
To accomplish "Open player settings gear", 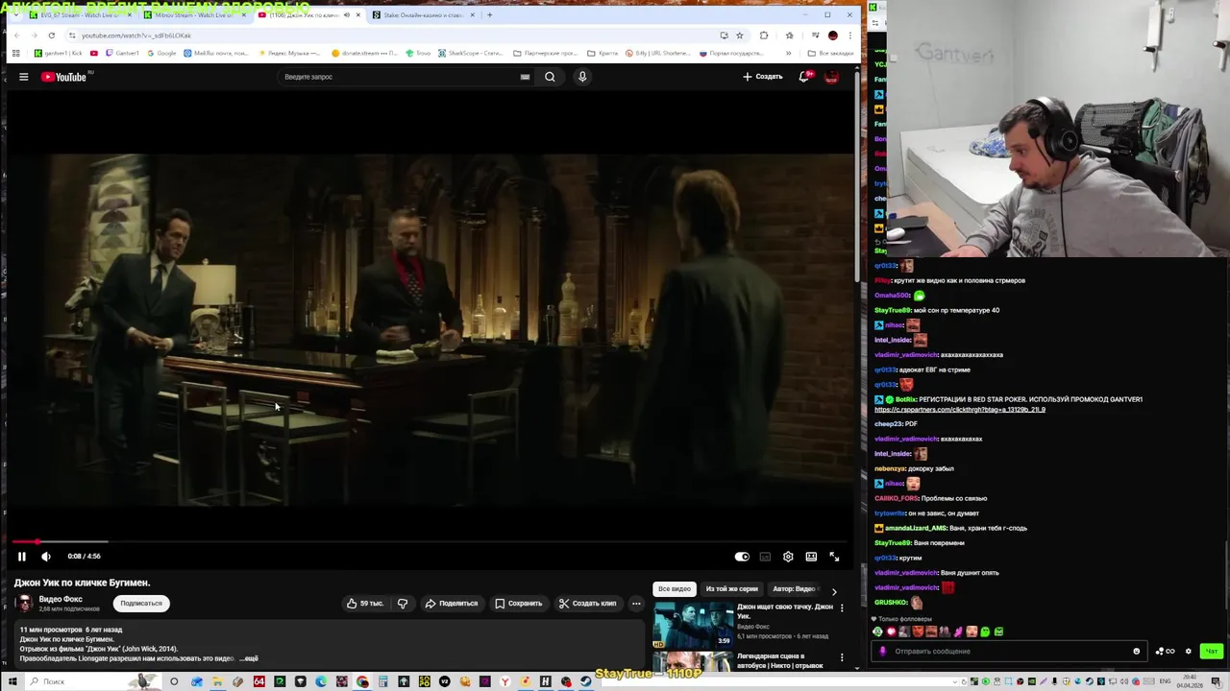I will coord(788,557).
